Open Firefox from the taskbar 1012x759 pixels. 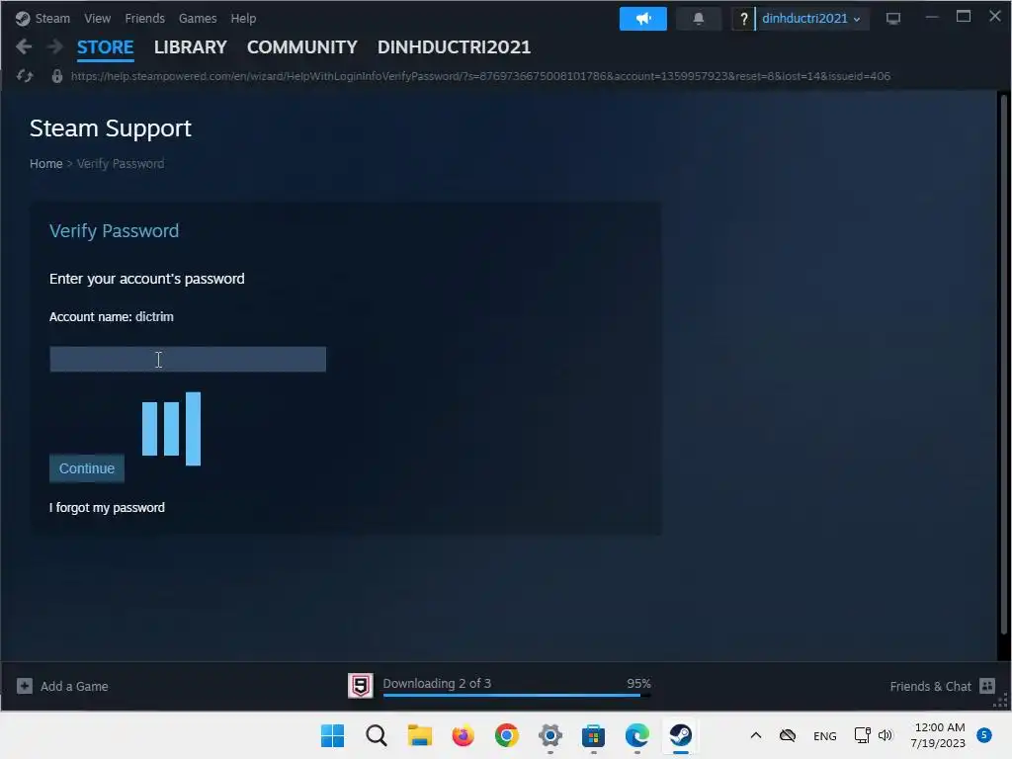463,735
